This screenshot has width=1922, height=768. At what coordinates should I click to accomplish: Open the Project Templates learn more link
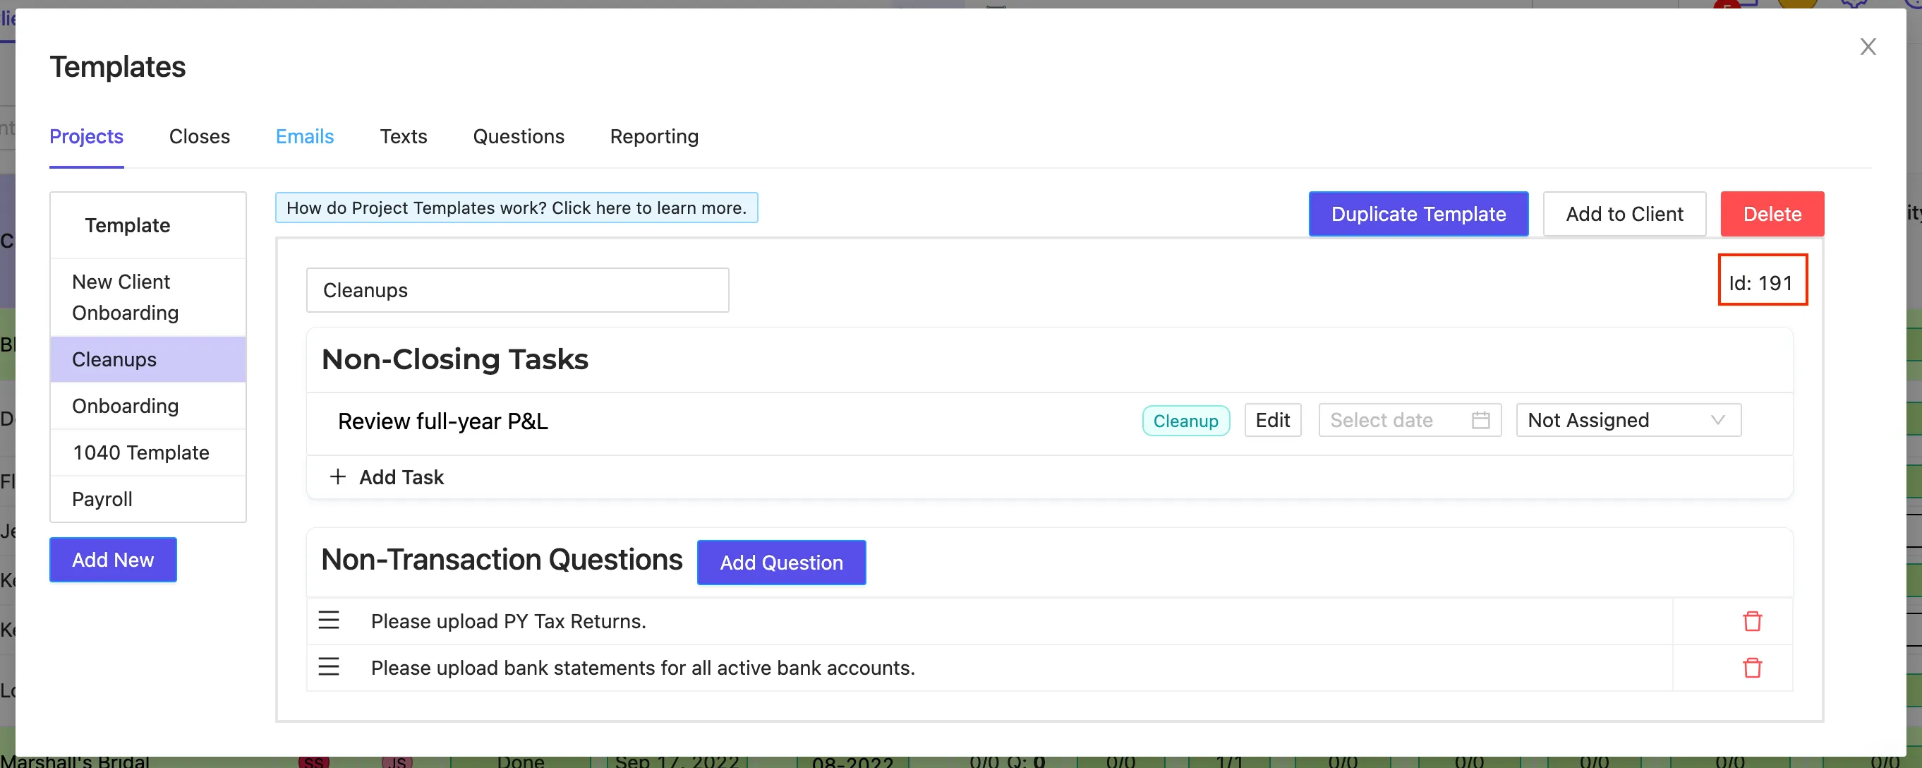tap(516, 208)
